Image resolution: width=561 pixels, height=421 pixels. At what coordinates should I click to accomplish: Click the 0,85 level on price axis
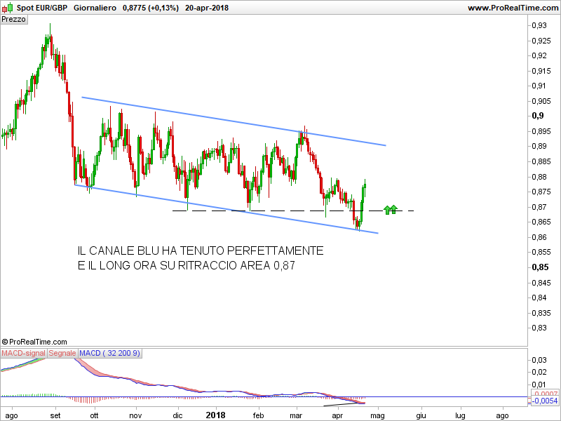(541, 267)
